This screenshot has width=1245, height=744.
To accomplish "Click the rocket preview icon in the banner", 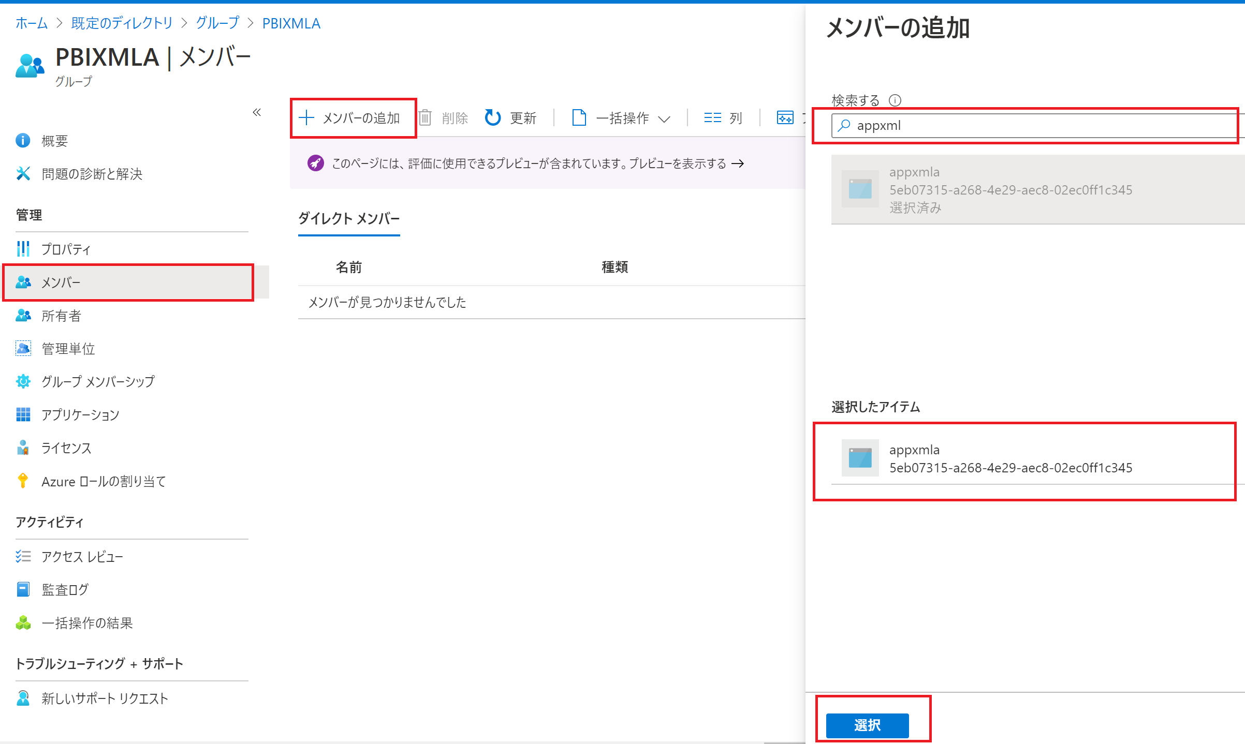I will tap(316, 163).
